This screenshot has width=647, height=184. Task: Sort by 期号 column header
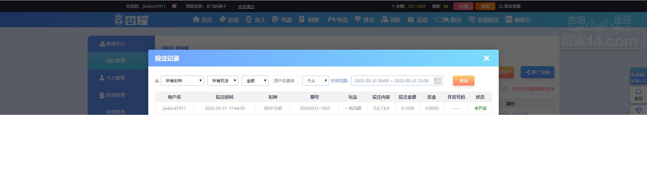pyautogui.click(x=315, y=97)
